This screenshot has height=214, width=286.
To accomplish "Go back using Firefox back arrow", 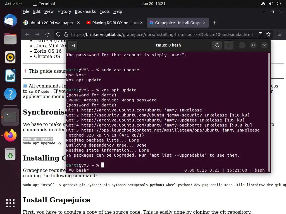I will [27, 34].
